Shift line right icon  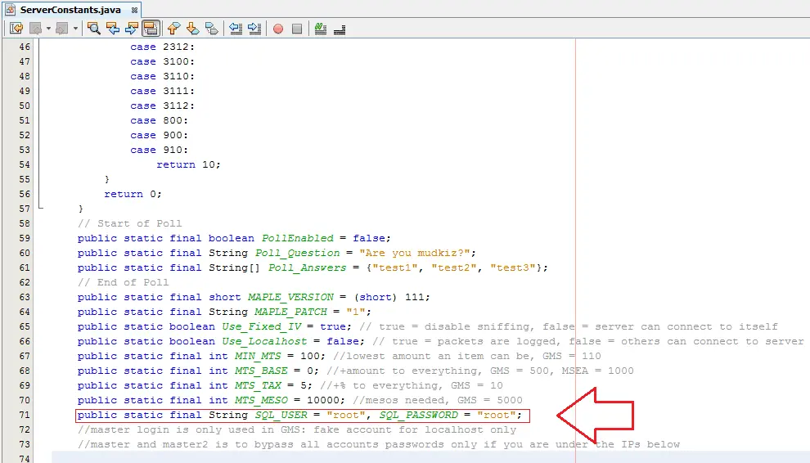coord(254,29)
